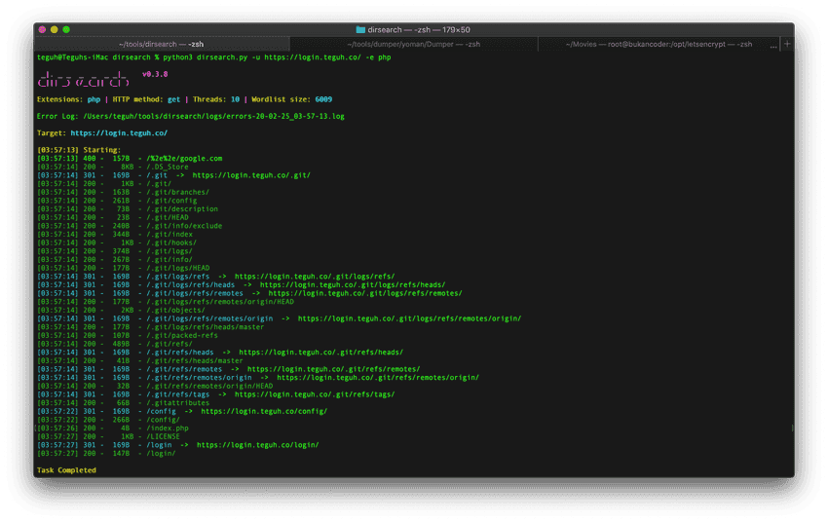Image resolution: width=828 pixels, height=522 pixels.
Task: Switch to the yoman/Dumper tab
Action: (x=414, y=44)
